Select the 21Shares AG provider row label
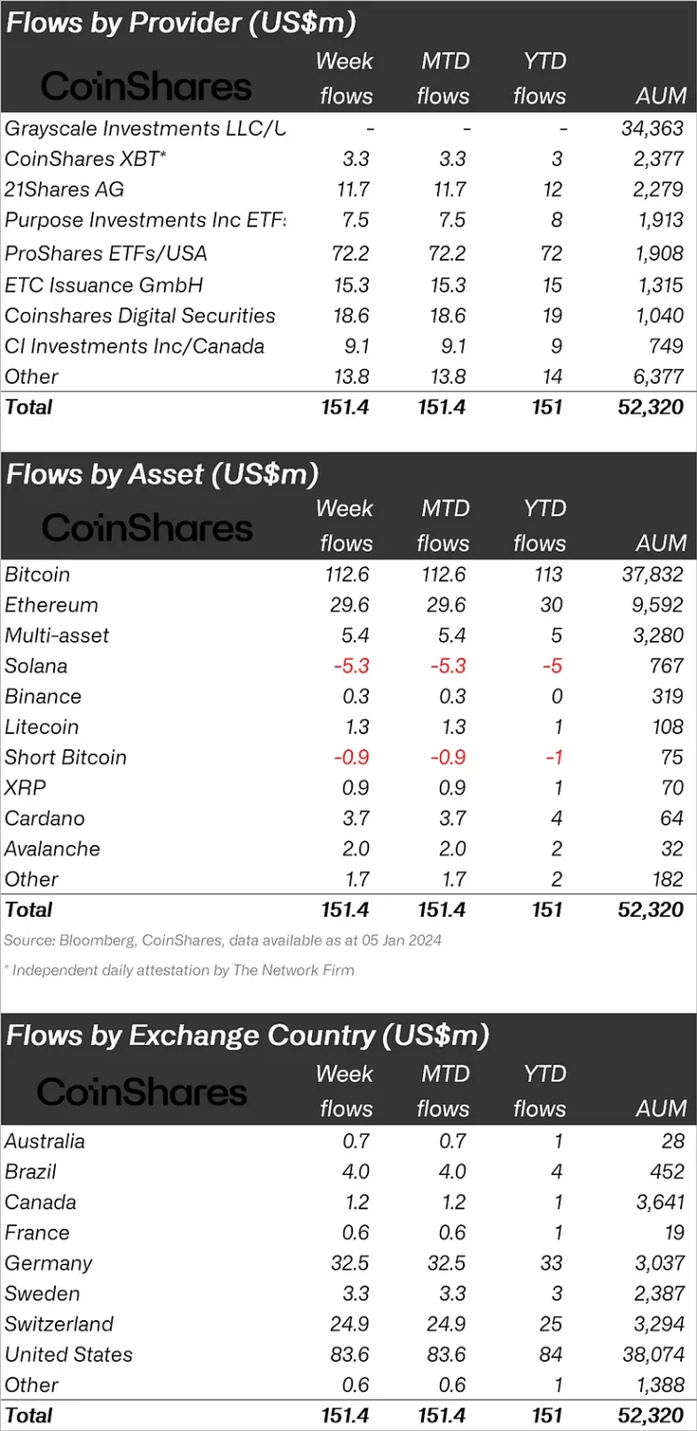Screen dimensions: 697x1431 click(x=63, y=189)
